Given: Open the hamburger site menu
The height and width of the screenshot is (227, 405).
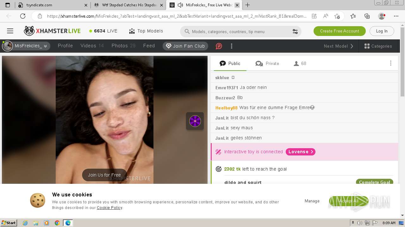Looking at the screenshot, I should 10,31.
